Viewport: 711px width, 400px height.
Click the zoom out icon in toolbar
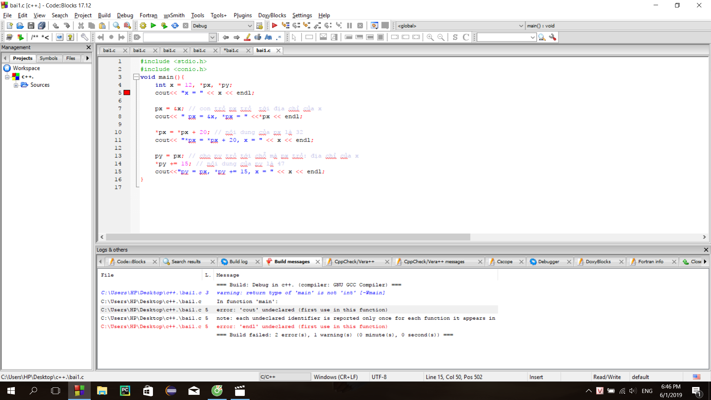[441, 37]
